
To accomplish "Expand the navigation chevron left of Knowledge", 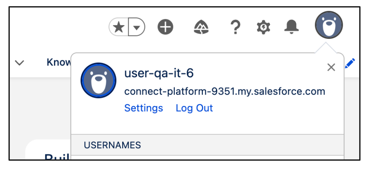I will pos(19,63).
